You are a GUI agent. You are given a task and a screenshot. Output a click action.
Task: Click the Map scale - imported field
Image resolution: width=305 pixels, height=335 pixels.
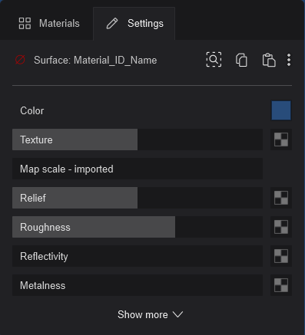click(138, 169)
